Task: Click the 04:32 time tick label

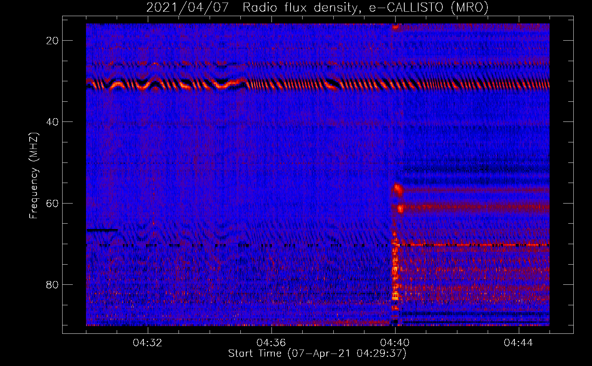Action: point(148,343)
